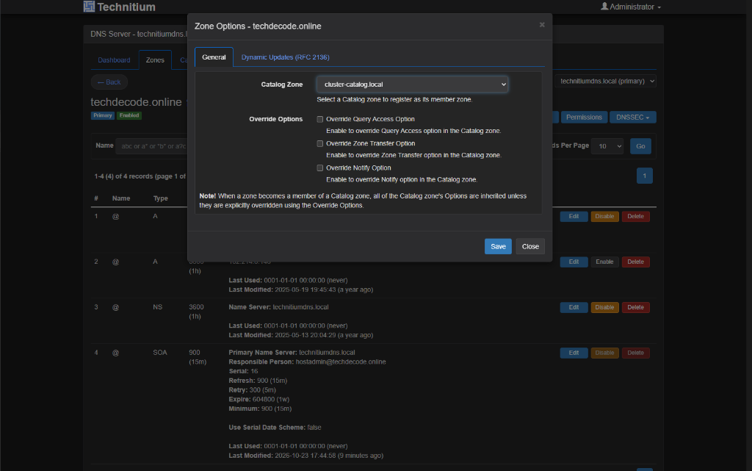Open the Catalog Zone dropdown
The image size is (752, 471).
tap(412, 85)
